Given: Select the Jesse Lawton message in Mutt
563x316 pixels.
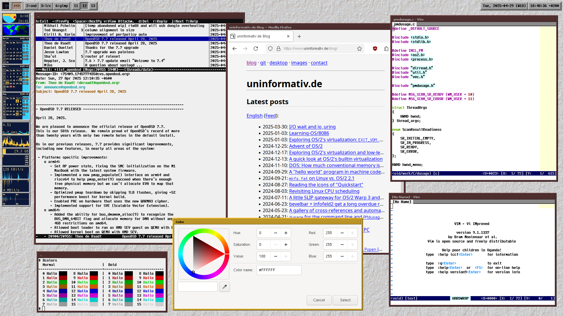Looking at the screenshot, I should 130,52.
